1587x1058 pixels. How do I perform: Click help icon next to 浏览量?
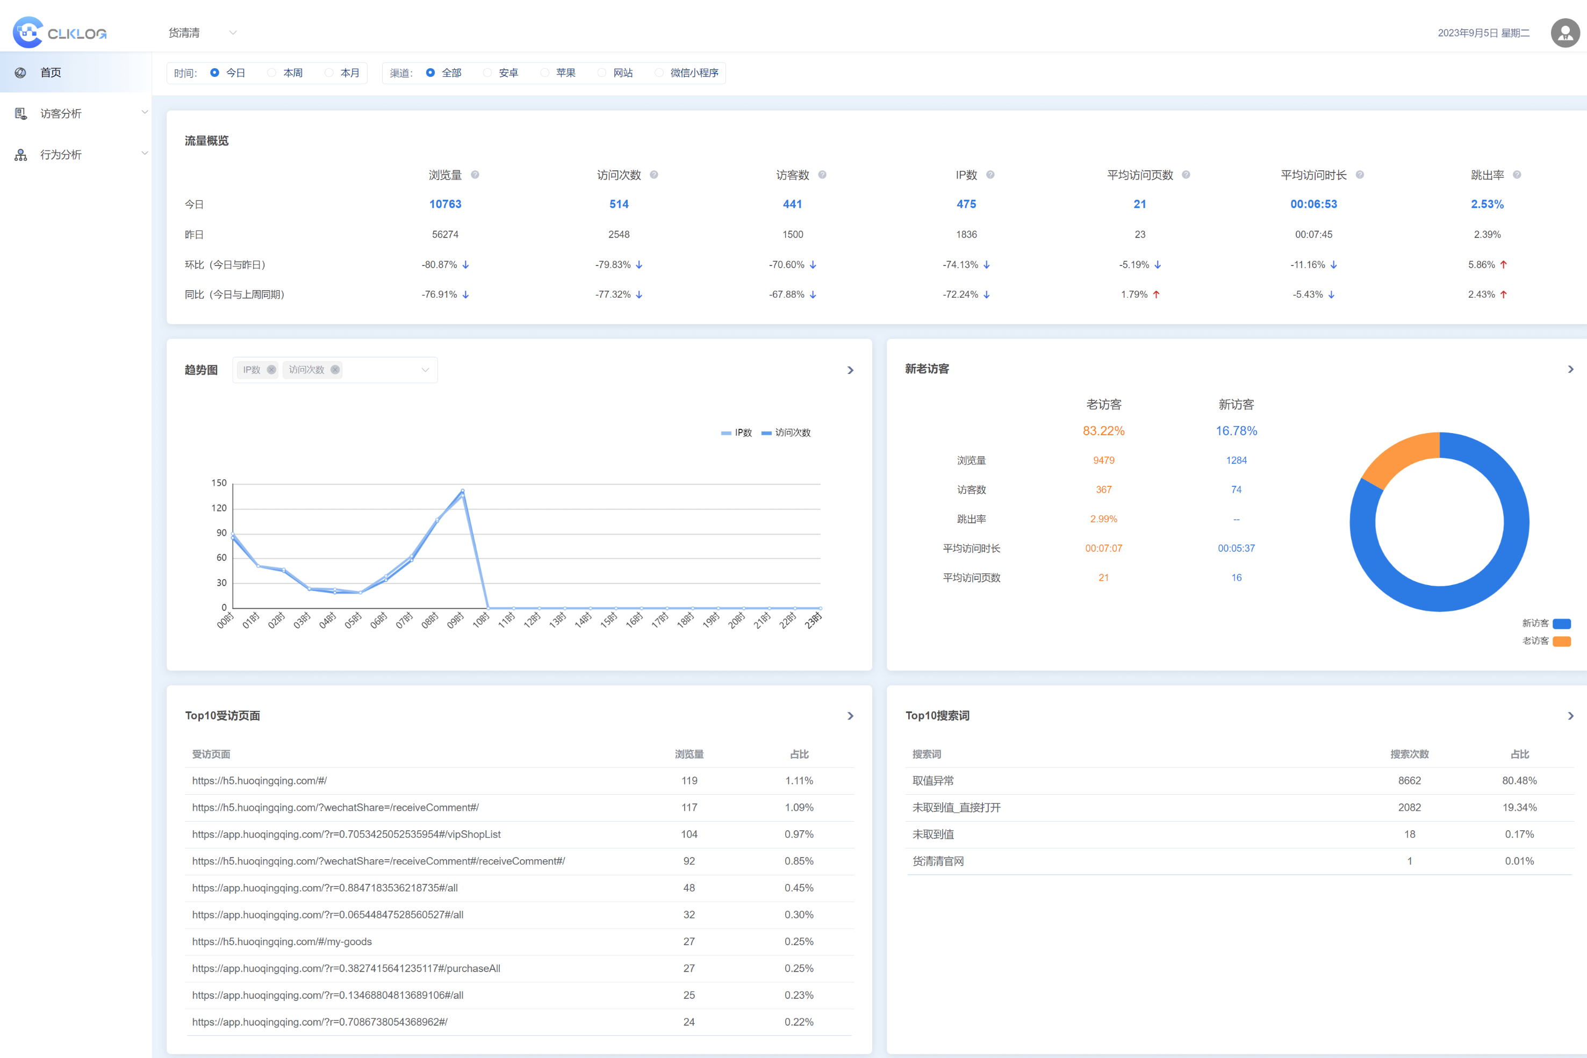tap(475, 175)
